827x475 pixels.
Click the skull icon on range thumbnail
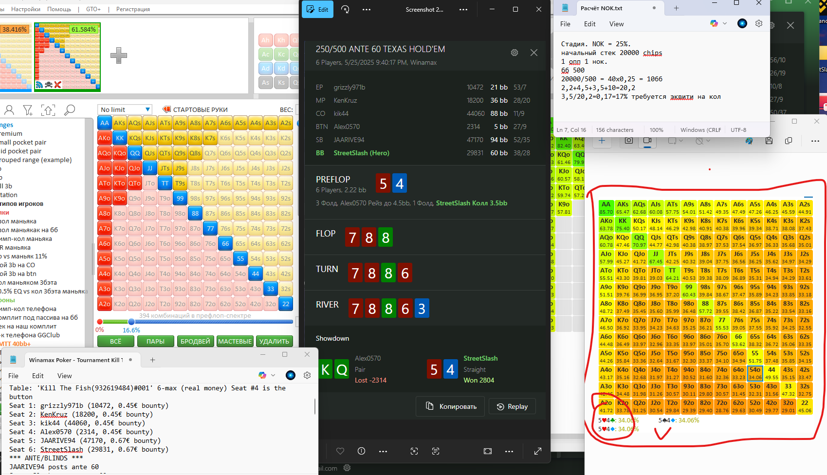pyautogui.click(x=49, y=85)
